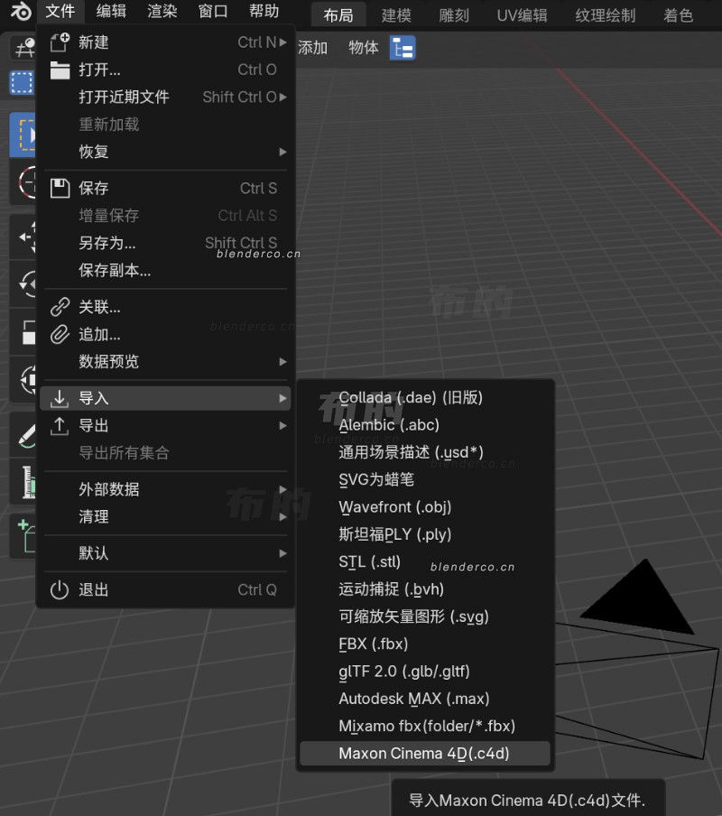Import Maxon Cinema 4D(.c4d) file
Viewport: 722px width, 816px height.
coord(425,754)
